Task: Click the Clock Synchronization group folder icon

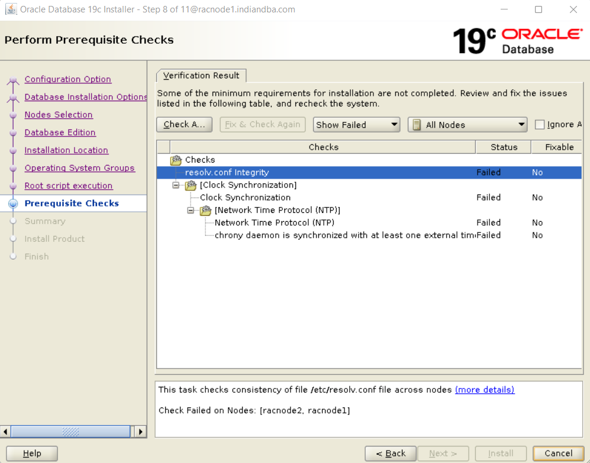Action: click(x=191, y=185)
